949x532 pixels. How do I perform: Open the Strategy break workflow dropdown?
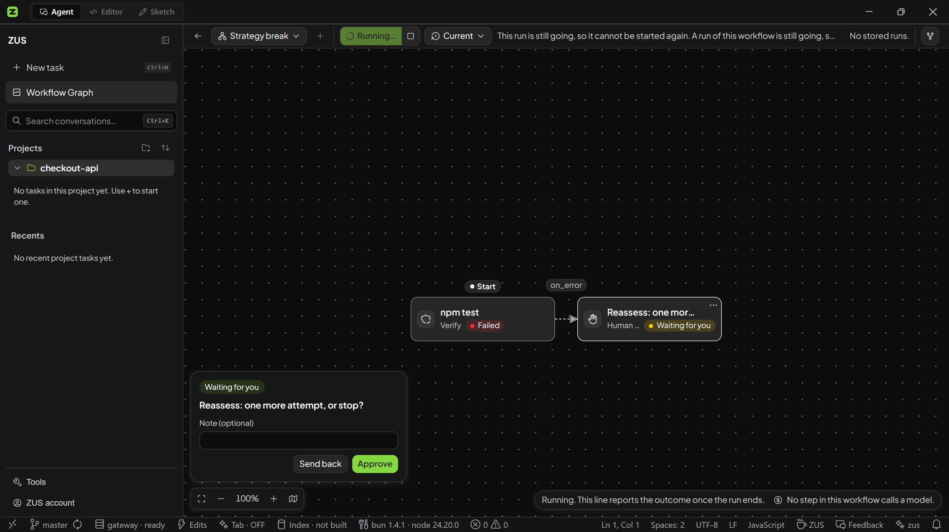coord(259,36)
